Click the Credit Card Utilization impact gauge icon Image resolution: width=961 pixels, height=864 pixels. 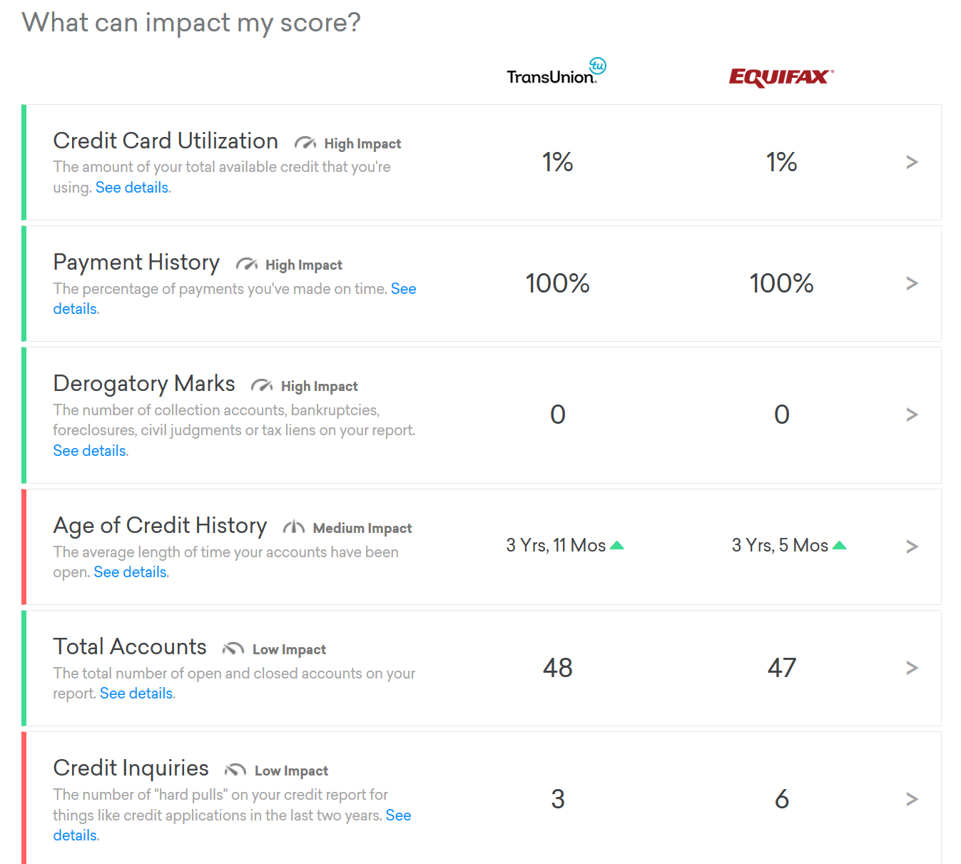(x=305, y=143)
